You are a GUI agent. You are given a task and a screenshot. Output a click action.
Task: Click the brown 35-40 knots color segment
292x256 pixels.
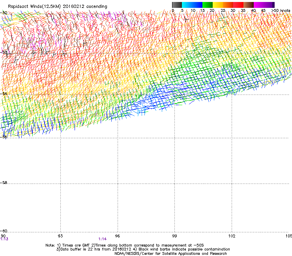click(x=249, y=5)
